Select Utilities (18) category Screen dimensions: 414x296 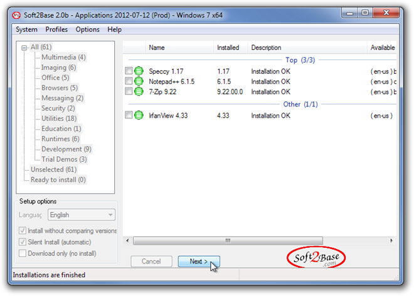59,118
